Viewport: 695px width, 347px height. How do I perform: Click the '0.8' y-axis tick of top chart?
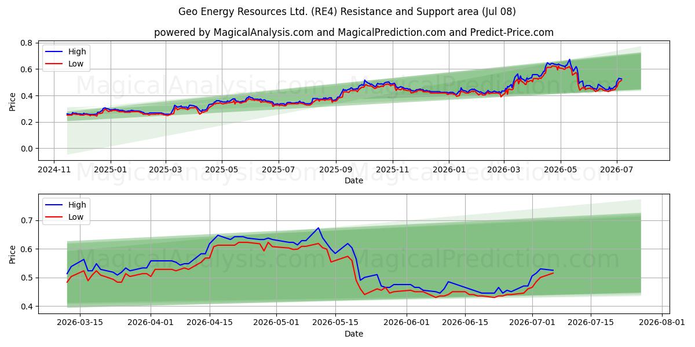[x=27, y=43]
